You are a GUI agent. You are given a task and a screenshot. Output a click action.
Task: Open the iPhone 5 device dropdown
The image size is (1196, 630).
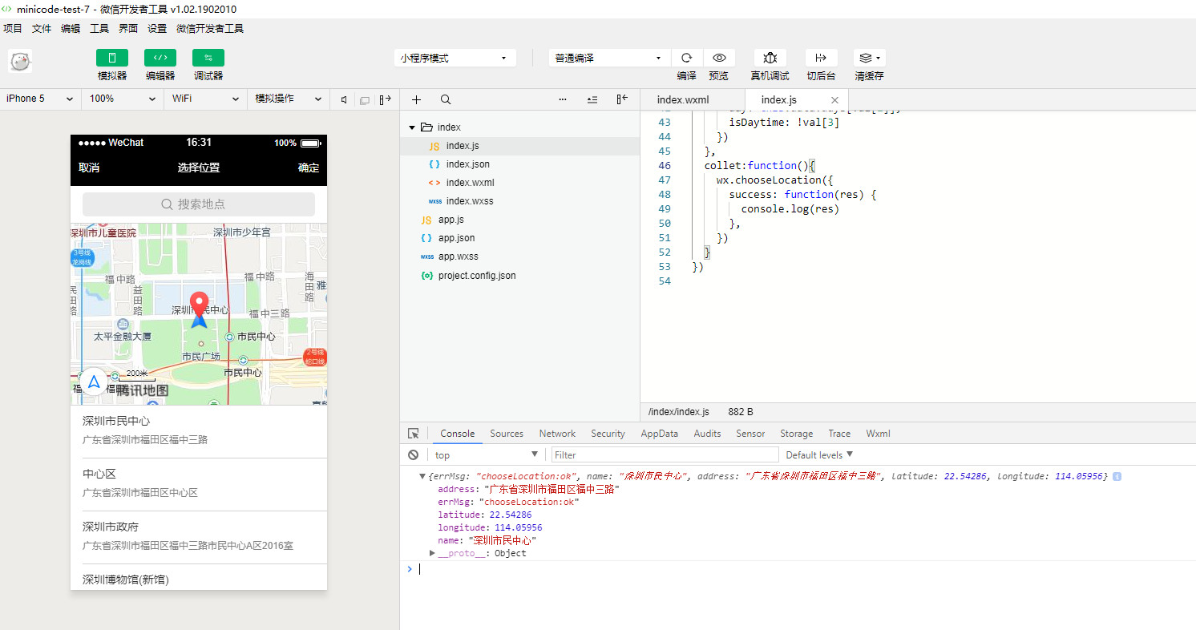pos(39,99)
